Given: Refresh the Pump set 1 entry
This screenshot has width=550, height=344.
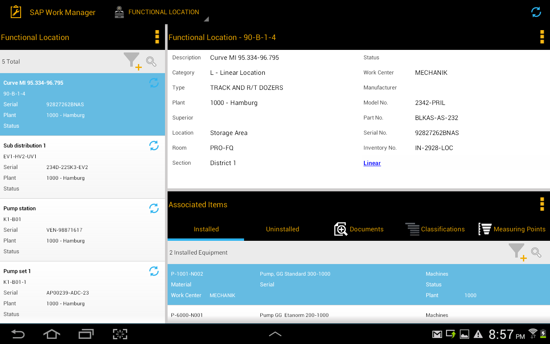Looking at the screenshot, I should coord(154,271).
